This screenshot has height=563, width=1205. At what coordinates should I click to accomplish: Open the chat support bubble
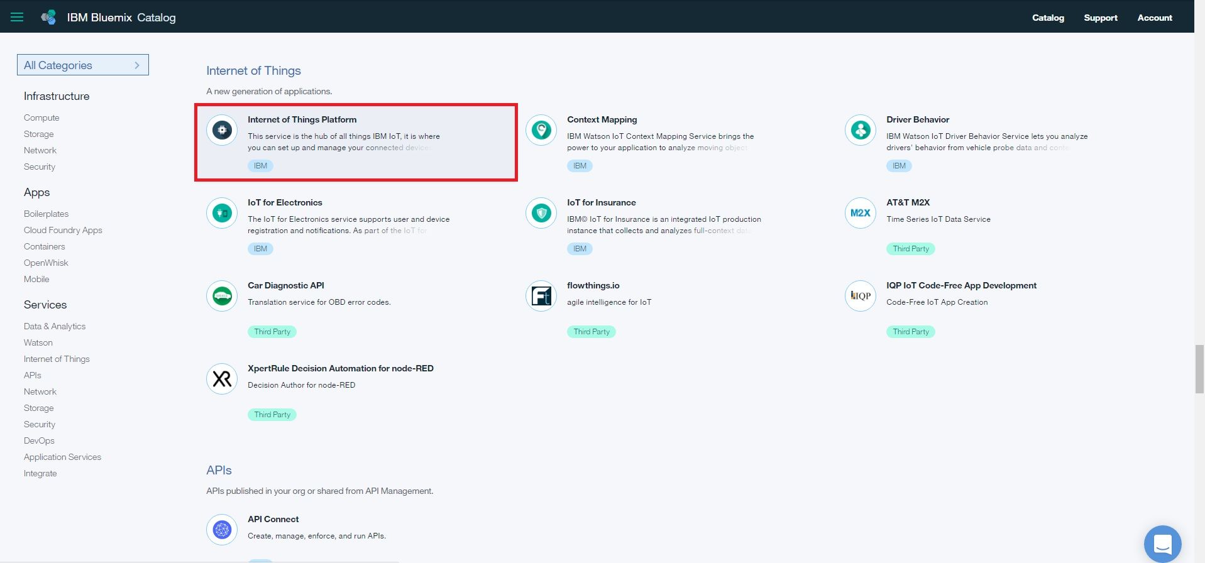tap(1162, 544)
